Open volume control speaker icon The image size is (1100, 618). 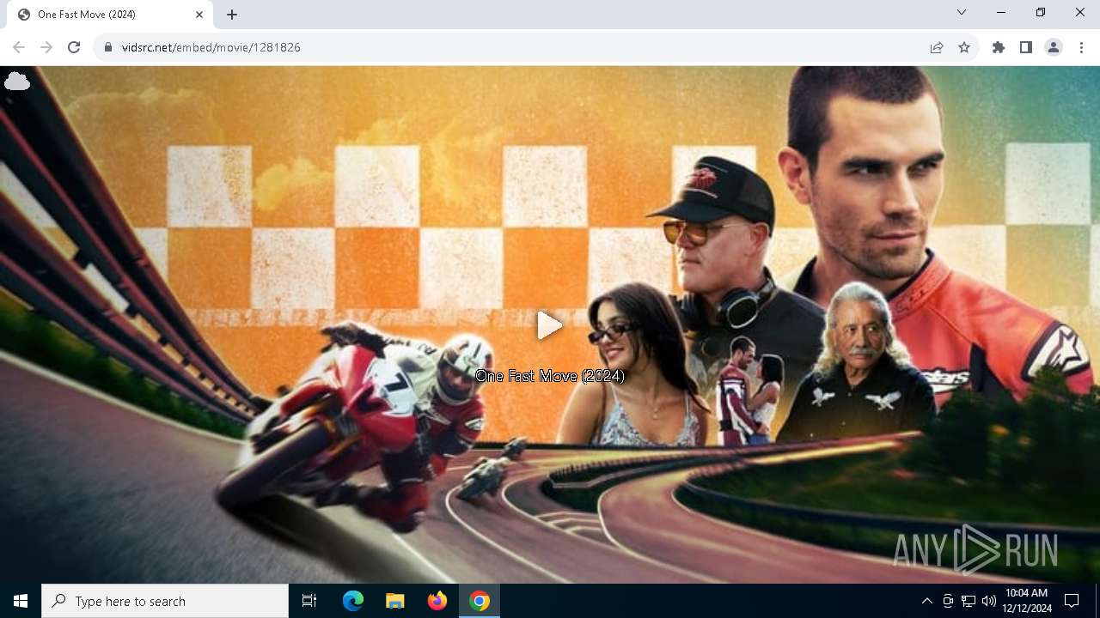[x=989, y=601]
